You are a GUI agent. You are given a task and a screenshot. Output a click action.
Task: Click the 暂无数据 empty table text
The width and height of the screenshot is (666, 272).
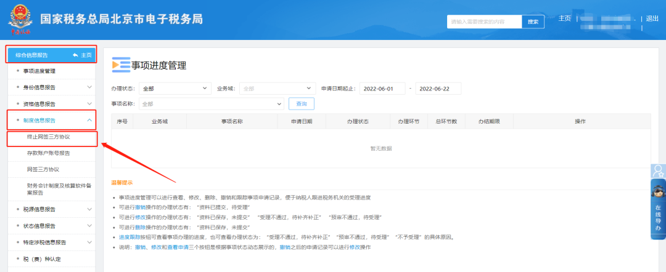[x=381, y=149]
